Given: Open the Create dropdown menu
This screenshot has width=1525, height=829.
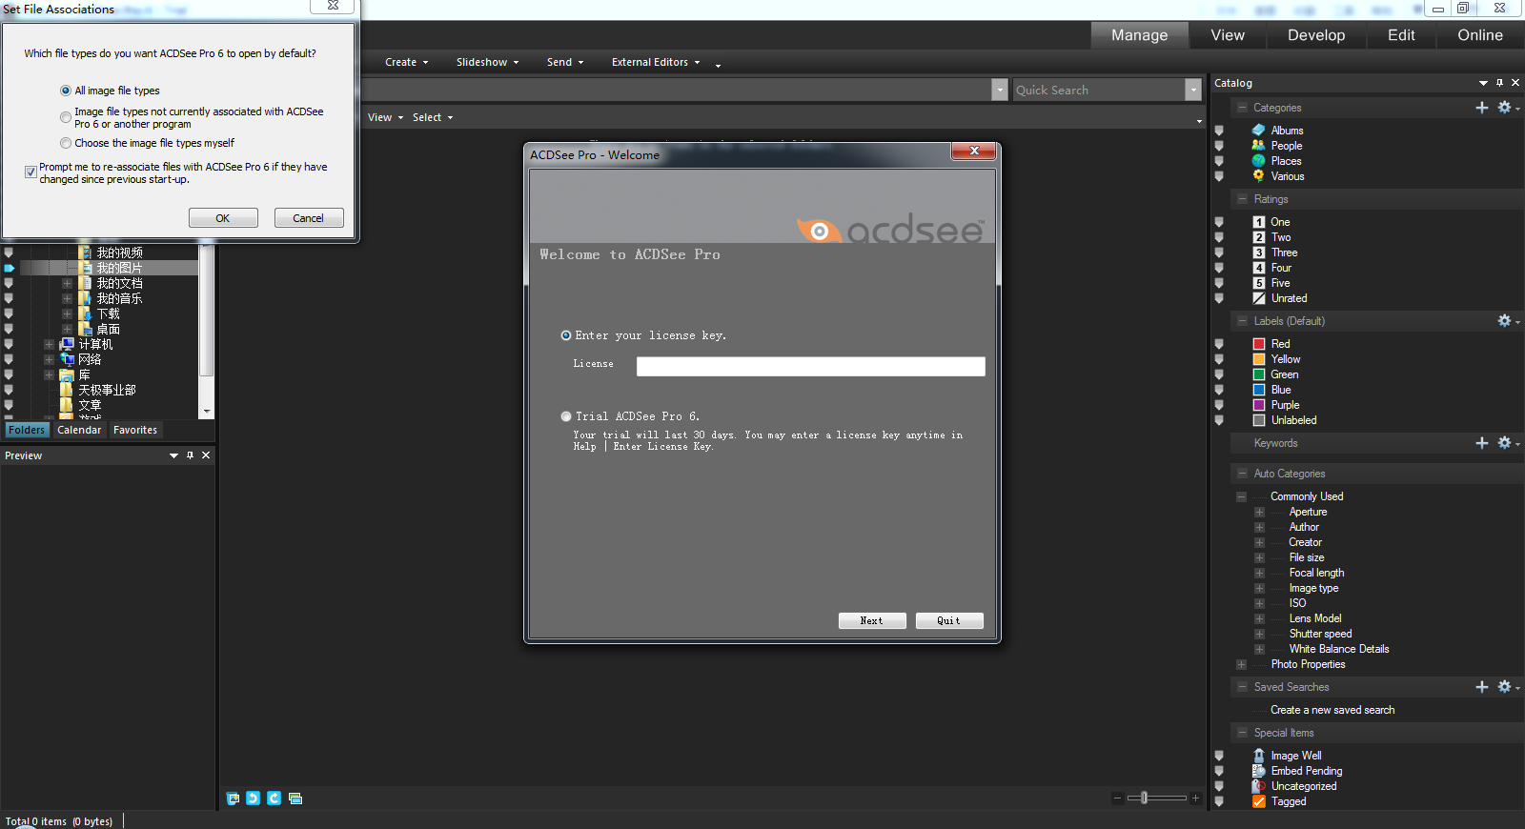Looking at the screenshot, I should pyautogui.click(x=406, y=62).
